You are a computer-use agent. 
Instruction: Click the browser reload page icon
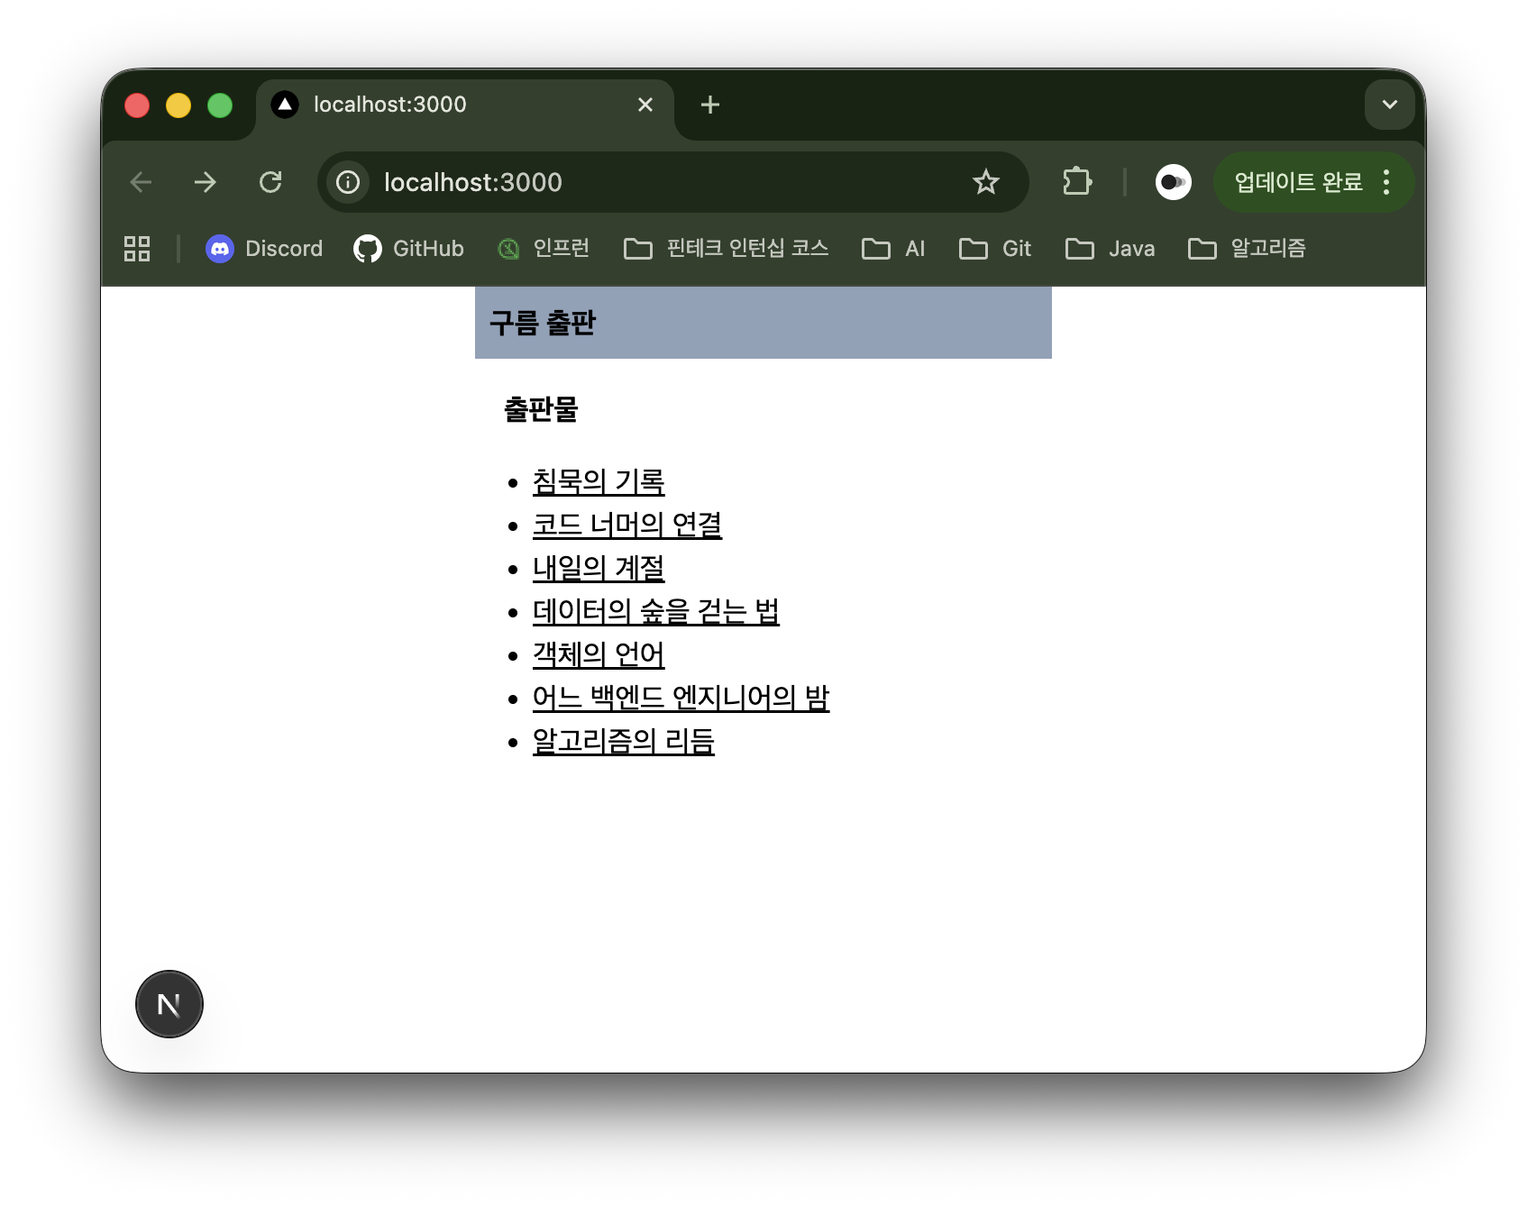click(x=270, y=182)
